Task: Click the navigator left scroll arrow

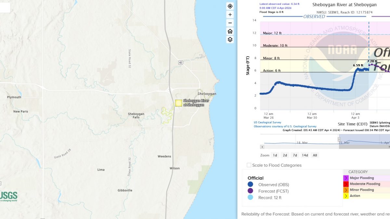Action: pyautogui.click(x=262, y=147)
